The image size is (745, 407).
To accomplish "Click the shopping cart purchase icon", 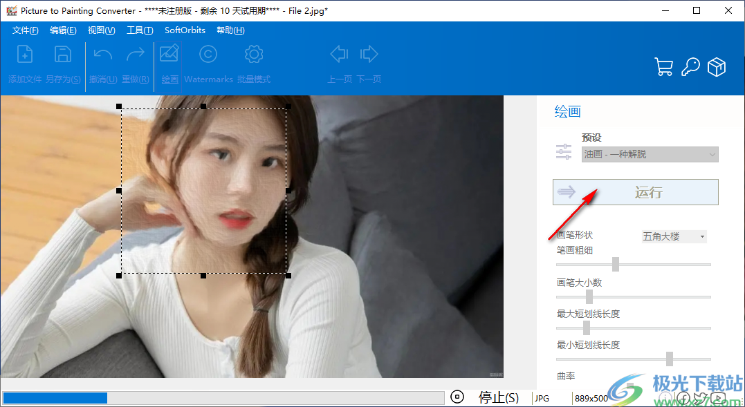I will tap(664, 67).
